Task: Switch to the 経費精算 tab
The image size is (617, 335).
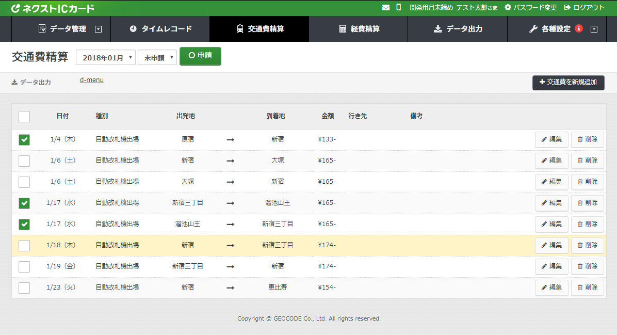Action: [x=358, y=29]
